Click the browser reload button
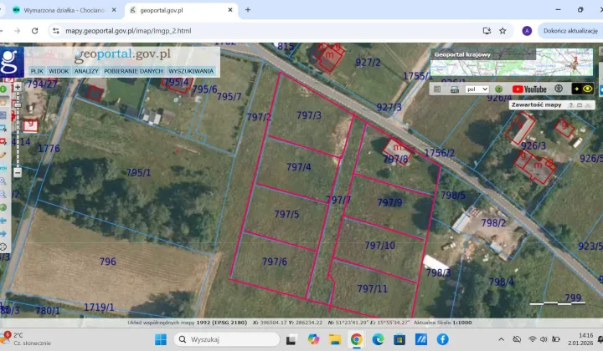603x351 pixels. point(34,31)
